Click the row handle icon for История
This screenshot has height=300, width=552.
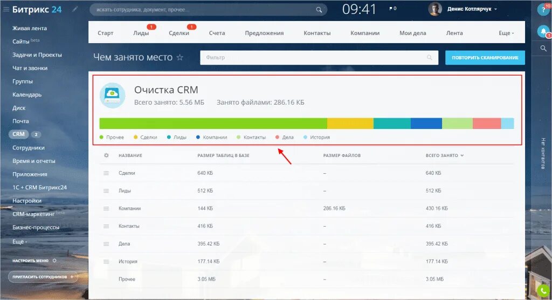pos(106,262)
